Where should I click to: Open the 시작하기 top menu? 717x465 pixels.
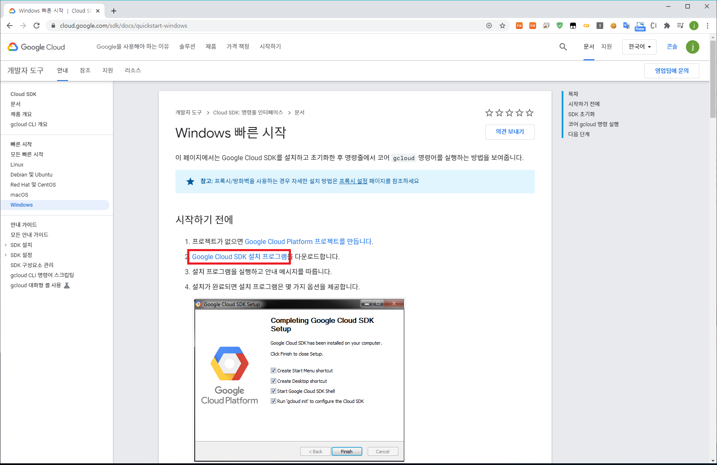tap(270, 47)
